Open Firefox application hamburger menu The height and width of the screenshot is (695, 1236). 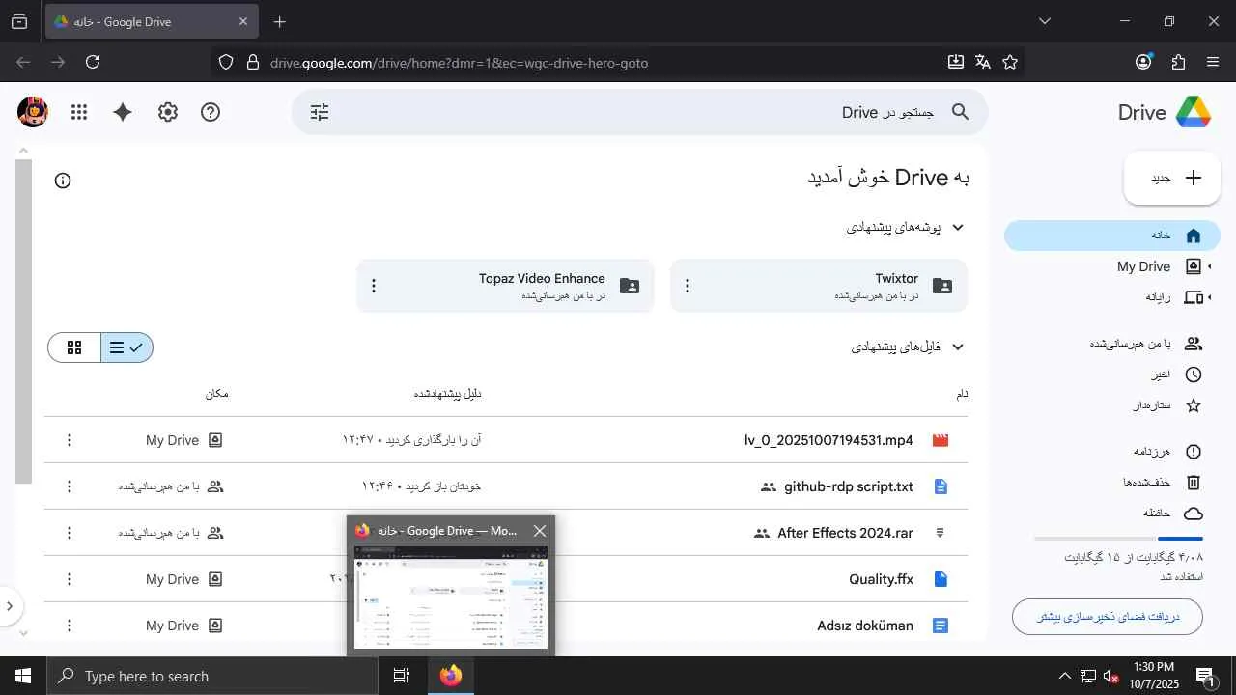[x=1213, y=62]
